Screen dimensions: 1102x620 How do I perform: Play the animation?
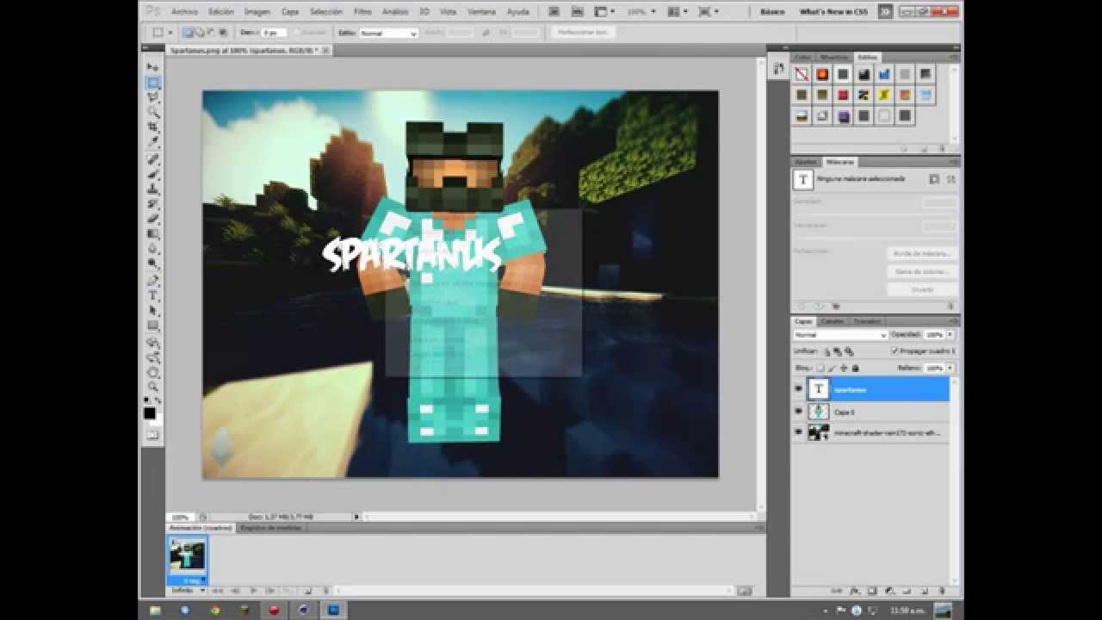click(253, 591)
